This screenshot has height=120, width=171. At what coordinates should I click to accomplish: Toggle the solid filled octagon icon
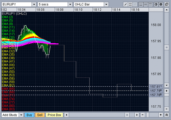click(x=161, y=4)
